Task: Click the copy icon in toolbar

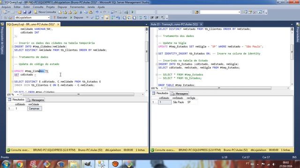Action: pos(86,12)
